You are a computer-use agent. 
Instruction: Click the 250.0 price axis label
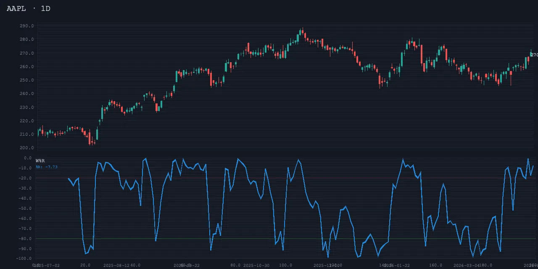(26, 80)
